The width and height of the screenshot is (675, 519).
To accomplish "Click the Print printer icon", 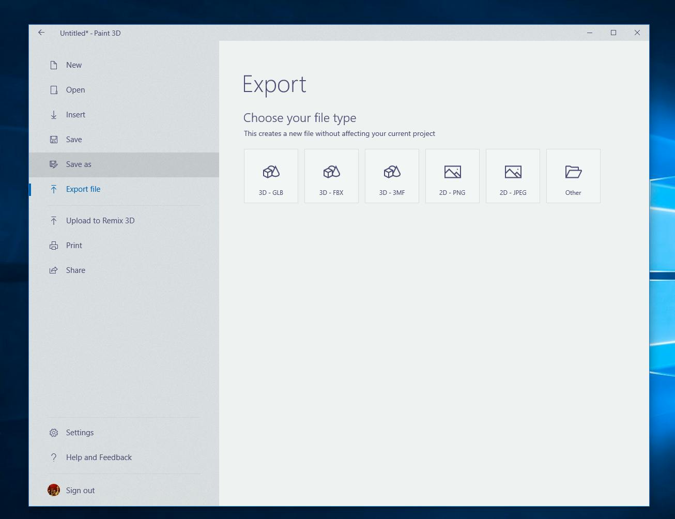I will (54, 246).
